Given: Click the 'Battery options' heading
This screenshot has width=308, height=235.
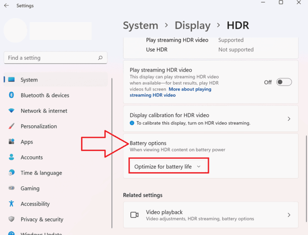Looking at the screenshot, I should tap(148, 143).
